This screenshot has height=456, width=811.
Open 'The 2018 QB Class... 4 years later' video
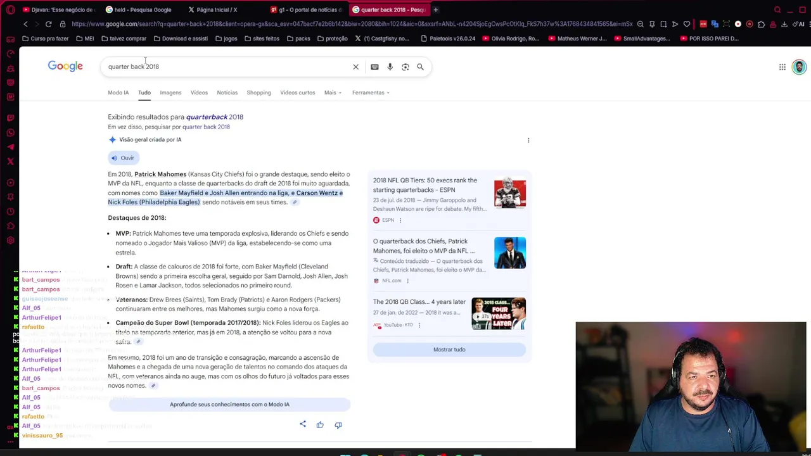pos(419,302)
